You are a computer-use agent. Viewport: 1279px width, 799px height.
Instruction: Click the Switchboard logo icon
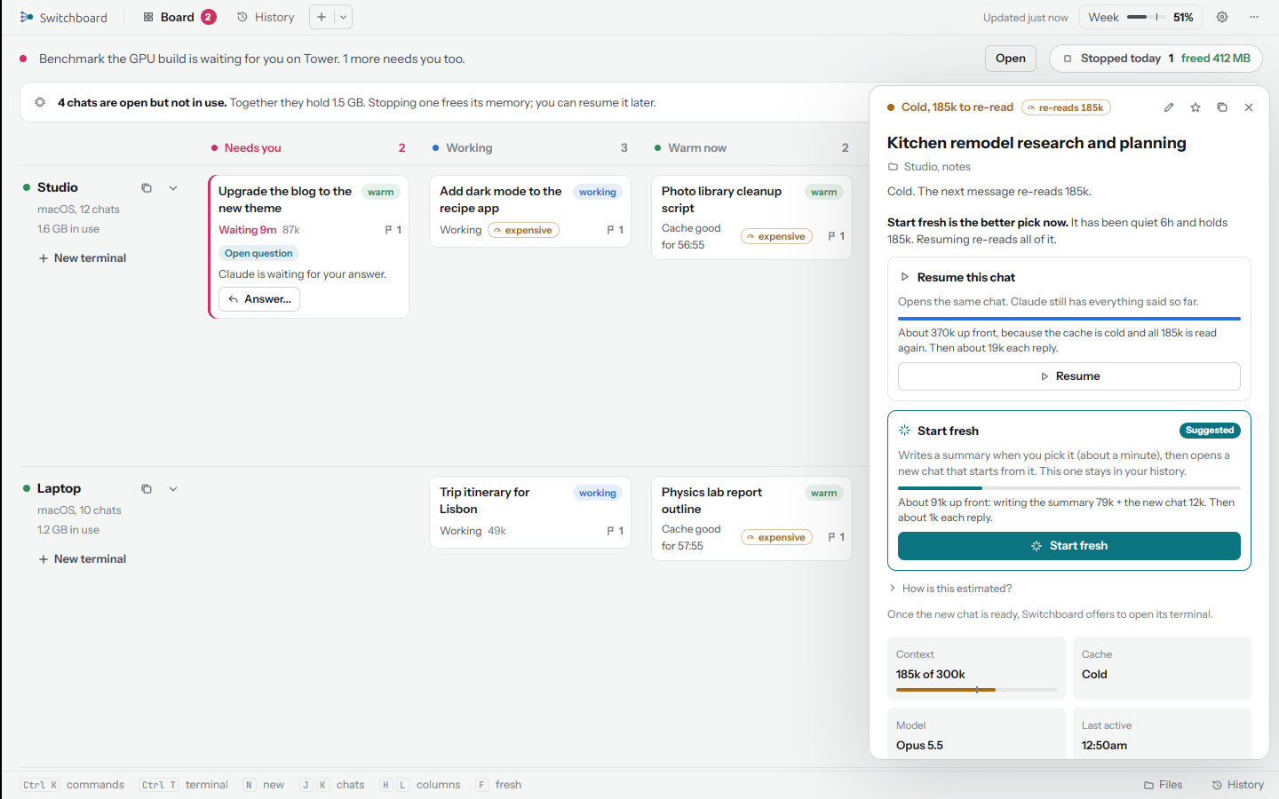click(27, 17)
